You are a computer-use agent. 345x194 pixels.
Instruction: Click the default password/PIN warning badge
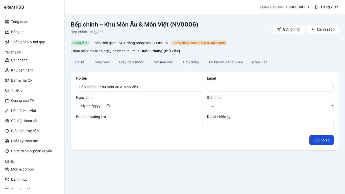click(x=199, y=43)
